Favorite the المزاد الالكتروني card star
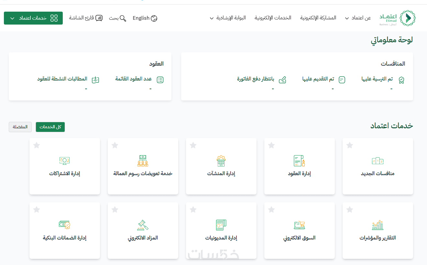 115,210
